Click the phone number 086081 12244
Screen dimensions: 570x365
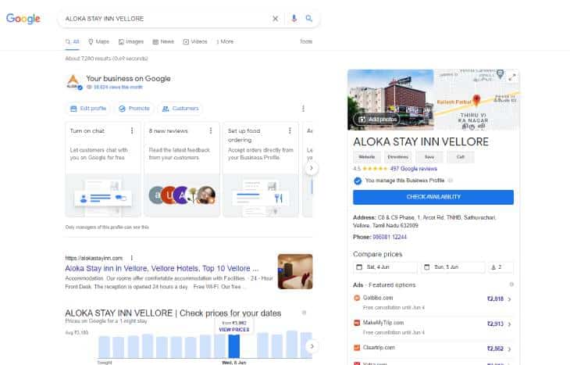click(x=390, y=237)
